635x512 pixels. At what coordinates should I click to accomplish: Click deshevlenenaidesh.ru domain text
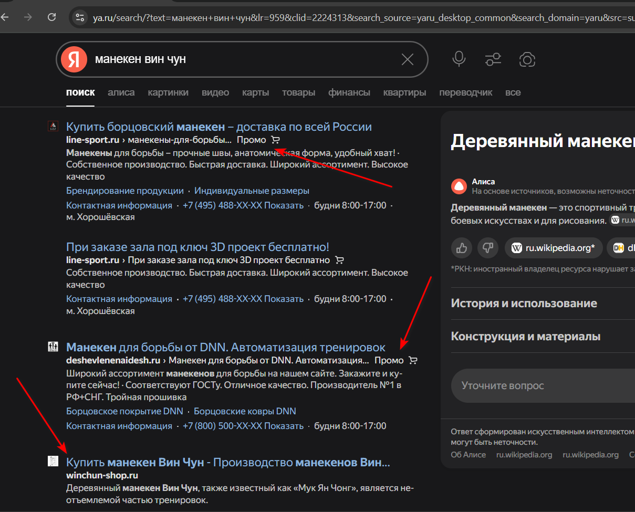113,360
